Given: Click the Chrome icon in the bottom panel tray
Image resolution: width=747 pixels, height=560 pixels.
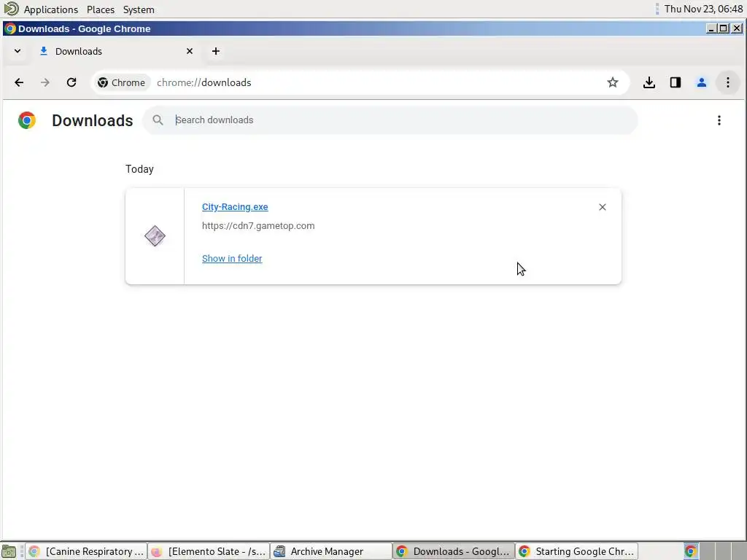Looking at the screenshot, I should pos(691,551).
